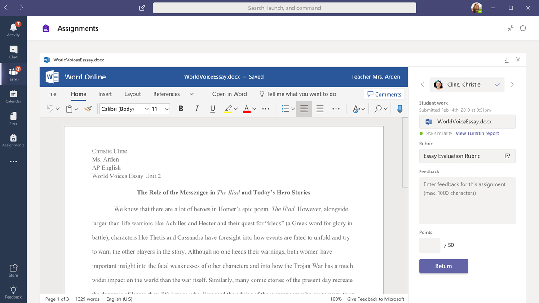The image size is (539, 303).
Task: Start Dictate with the microphone icon
Action: pos(400,109)
